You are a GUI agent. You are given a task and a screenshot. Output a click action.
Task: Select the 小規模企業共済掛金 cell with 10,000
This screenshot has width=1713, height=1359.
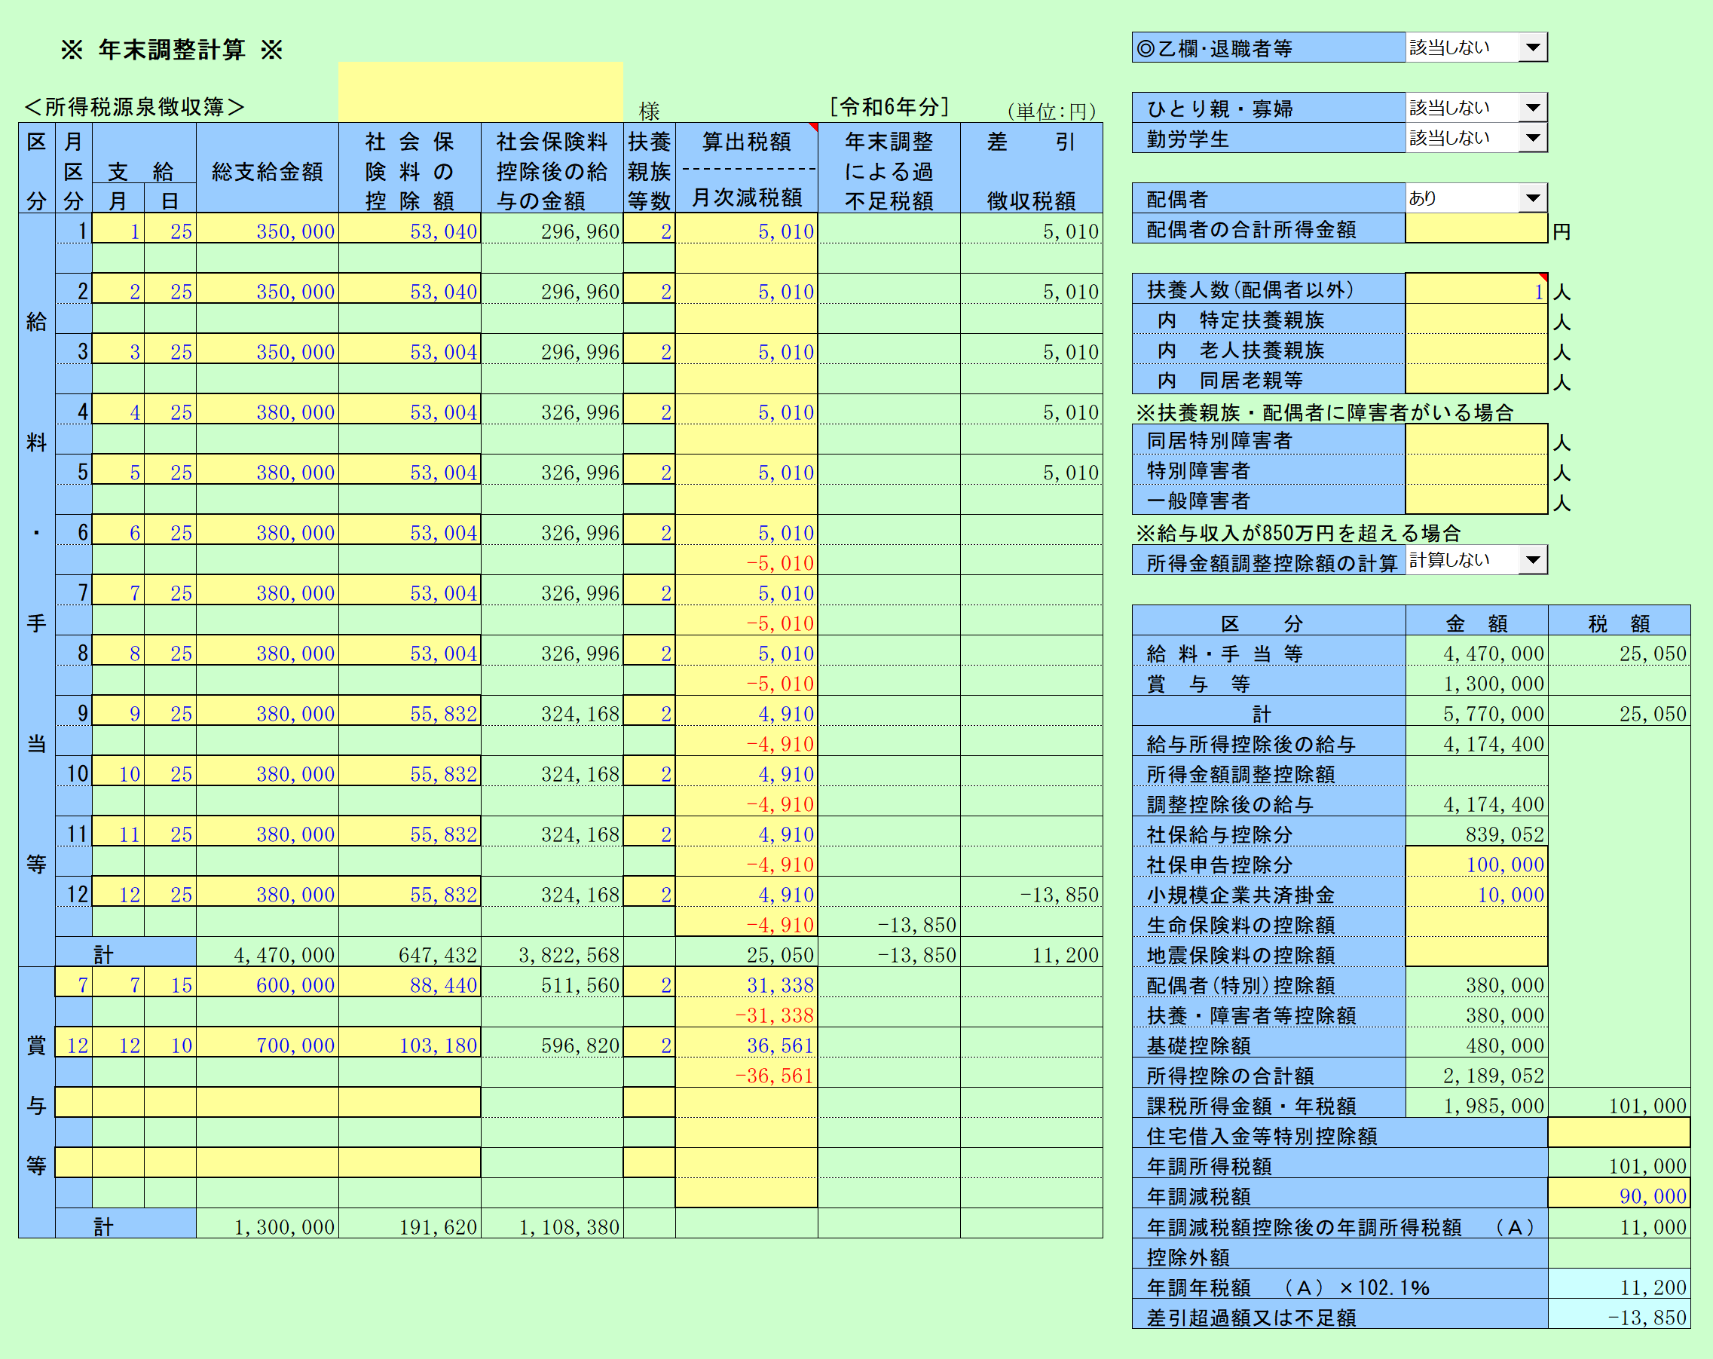coord(1476,893)
